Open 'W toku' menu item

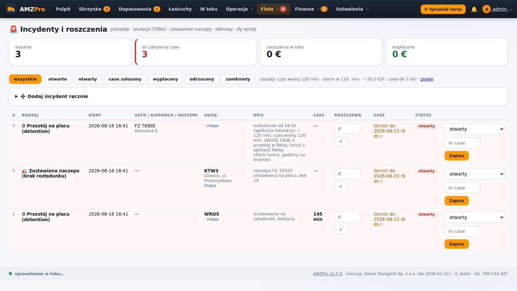click(x=209, y=9)
